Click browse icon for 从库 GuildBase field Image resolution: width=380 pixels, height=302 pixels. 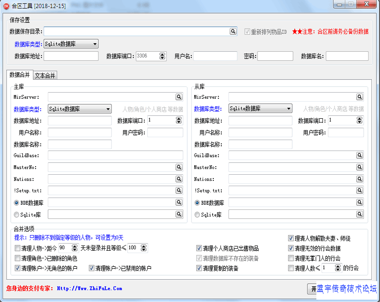[x=360, y=155]
